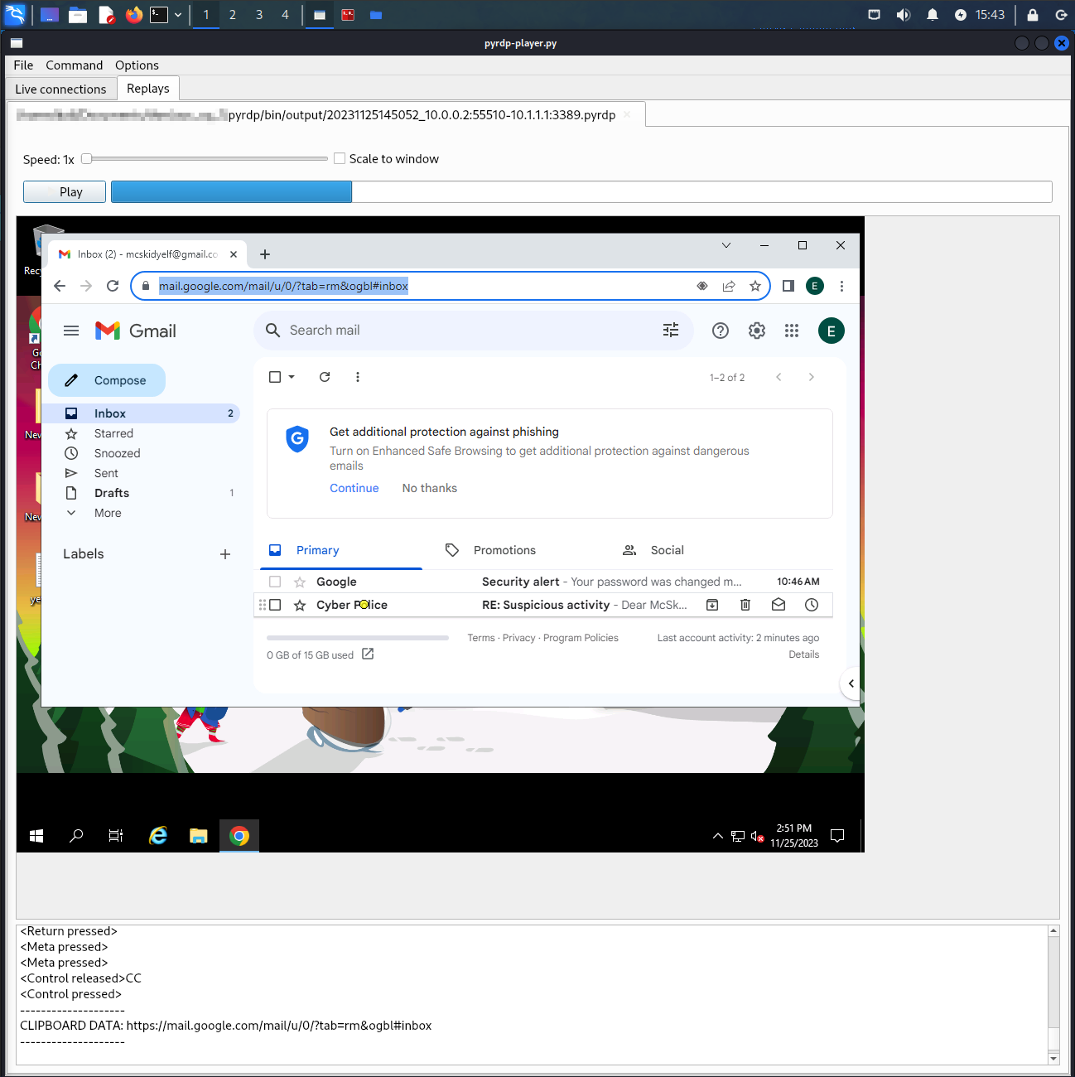The image size is (1075, 1077).
Task: Open the Chrome side panel icon
Action: click(x=788, y=286)
